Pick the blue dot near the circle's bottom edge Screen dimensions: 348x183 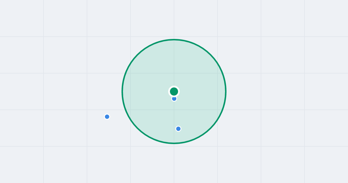tap(178, 129)
